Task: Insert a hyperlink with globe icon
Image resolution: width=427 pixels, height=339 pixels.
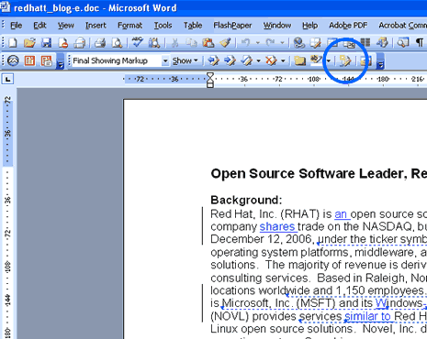Action: point(298,42)
